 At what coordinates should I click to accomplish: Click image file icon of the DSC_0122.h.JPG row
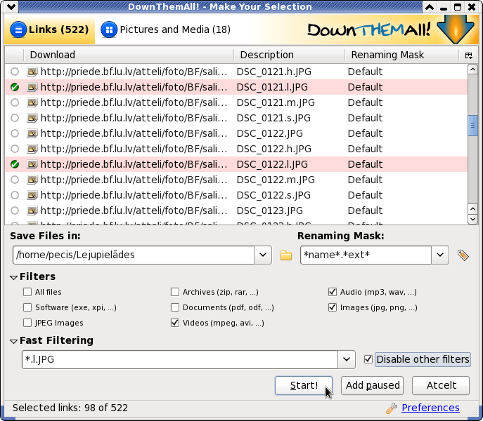(x=32, y=149)
